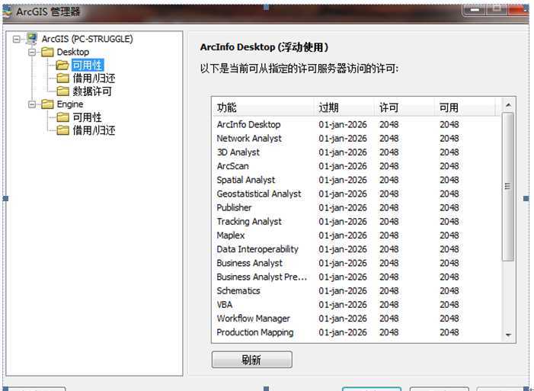The width and height of the screenshot is (534, 391).
Task: Sort by the 过期 column header
Action: [x=344, y=107]
